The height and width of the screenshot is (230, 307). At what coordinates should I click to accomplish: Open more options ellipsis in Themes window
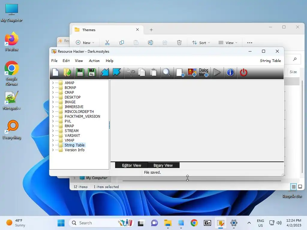250,43
